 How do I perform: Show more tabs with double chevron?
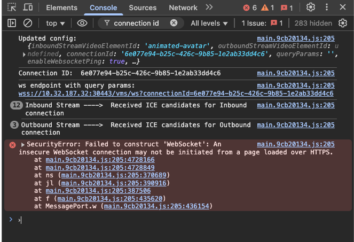pos(209,7)
